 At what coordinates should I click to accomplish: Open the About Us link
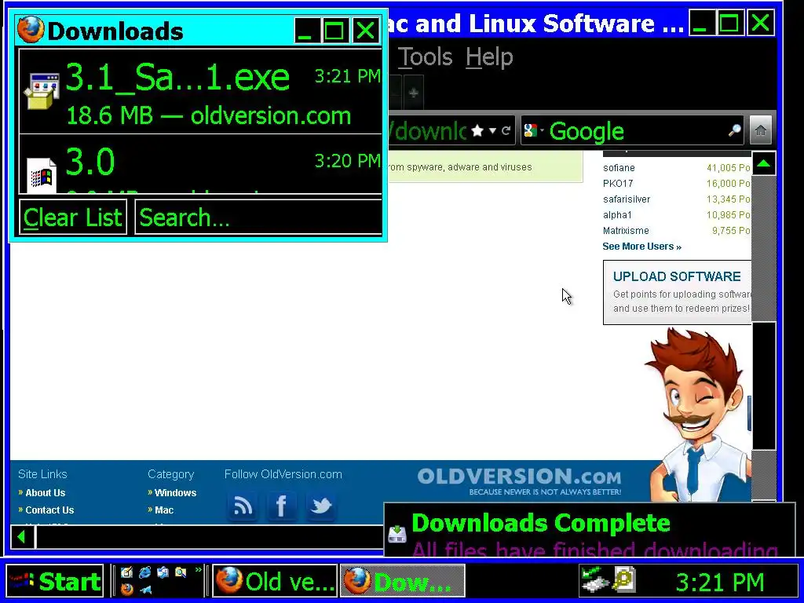pos(45,493)
